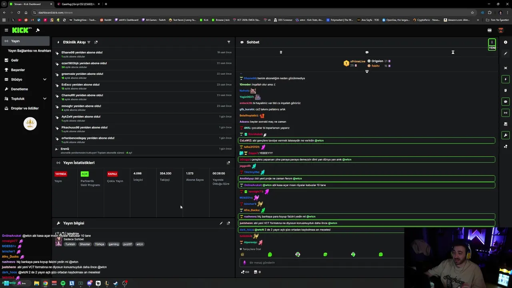Click the points infinity icon below chat
Viewport: 512px width, 288px height.
click(x=245, y=272)
